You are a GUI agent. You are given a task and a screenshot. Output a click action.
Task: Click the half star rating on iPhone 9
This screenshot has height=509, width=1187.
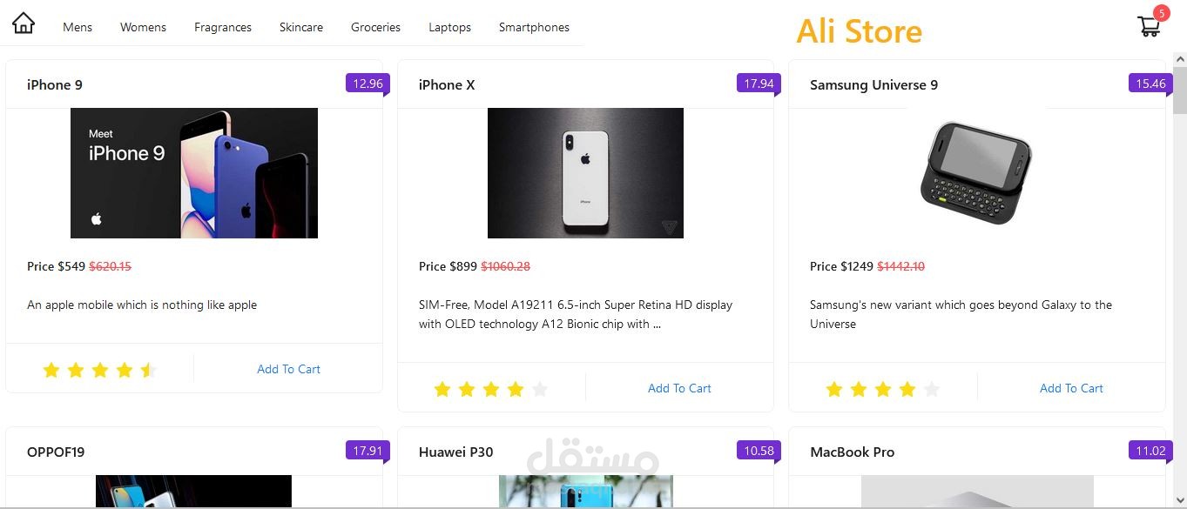tap(149, 370)
